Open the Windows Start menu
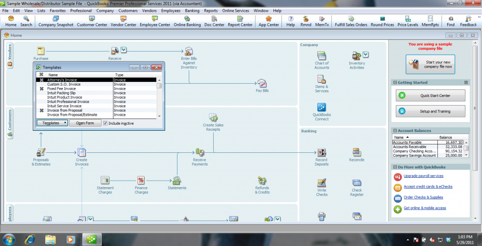The image size is (482, 246). click(x=8, y=239)
